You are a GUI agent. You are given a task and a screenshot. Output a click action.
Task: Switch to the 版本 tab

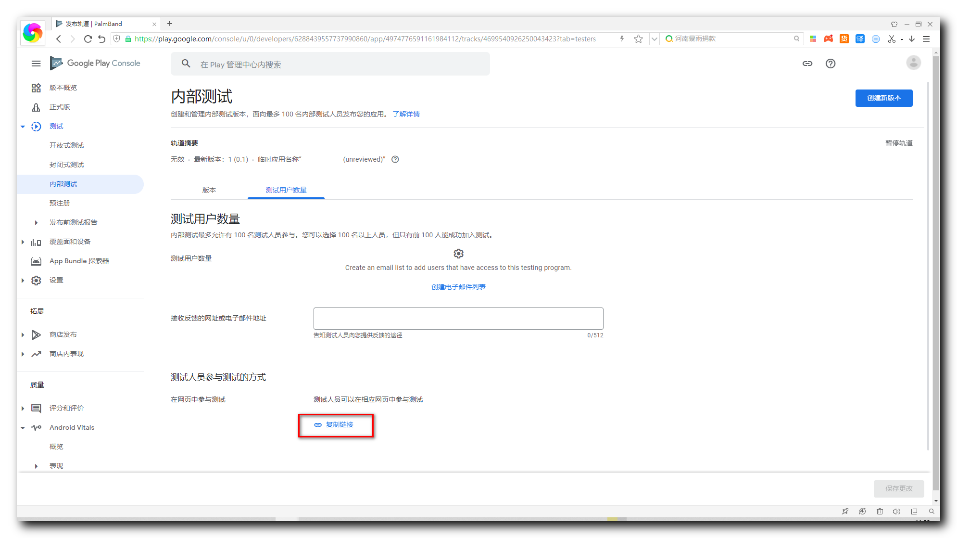pos(209,190)
